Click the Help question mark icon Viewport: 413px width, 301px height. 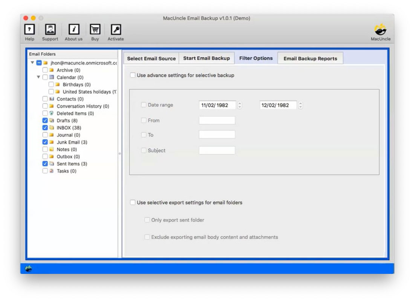pos(29,29)
